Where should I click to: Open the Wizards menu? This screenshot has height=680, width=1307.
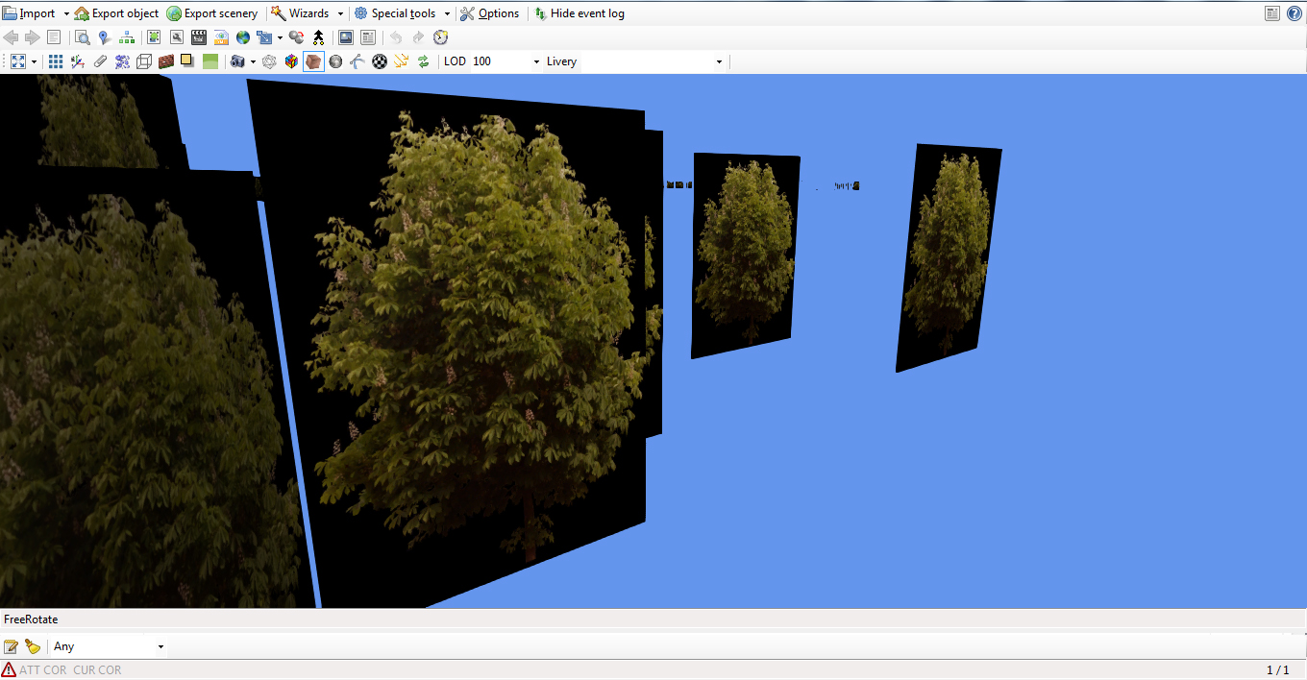click(308, 13)
